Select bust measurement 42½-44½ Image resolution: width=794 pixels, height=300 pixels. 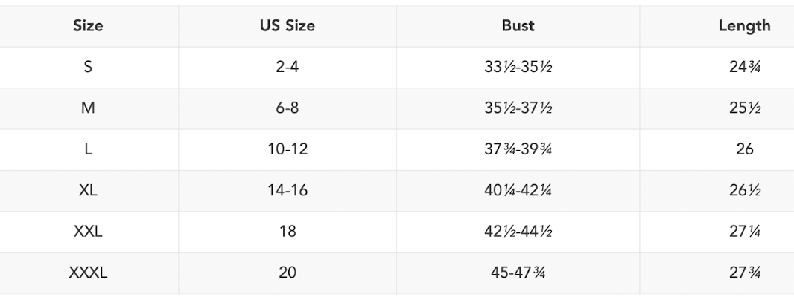(x=518, y=231)
